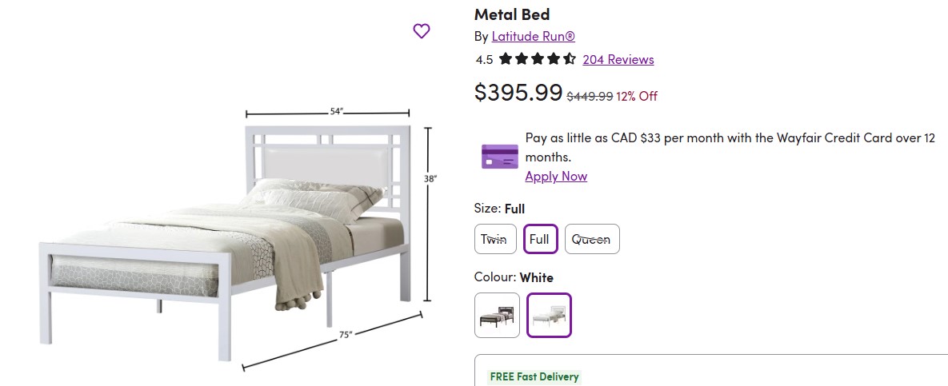
Task: Click the star rating icons
Action: click(x=537, y=59)
